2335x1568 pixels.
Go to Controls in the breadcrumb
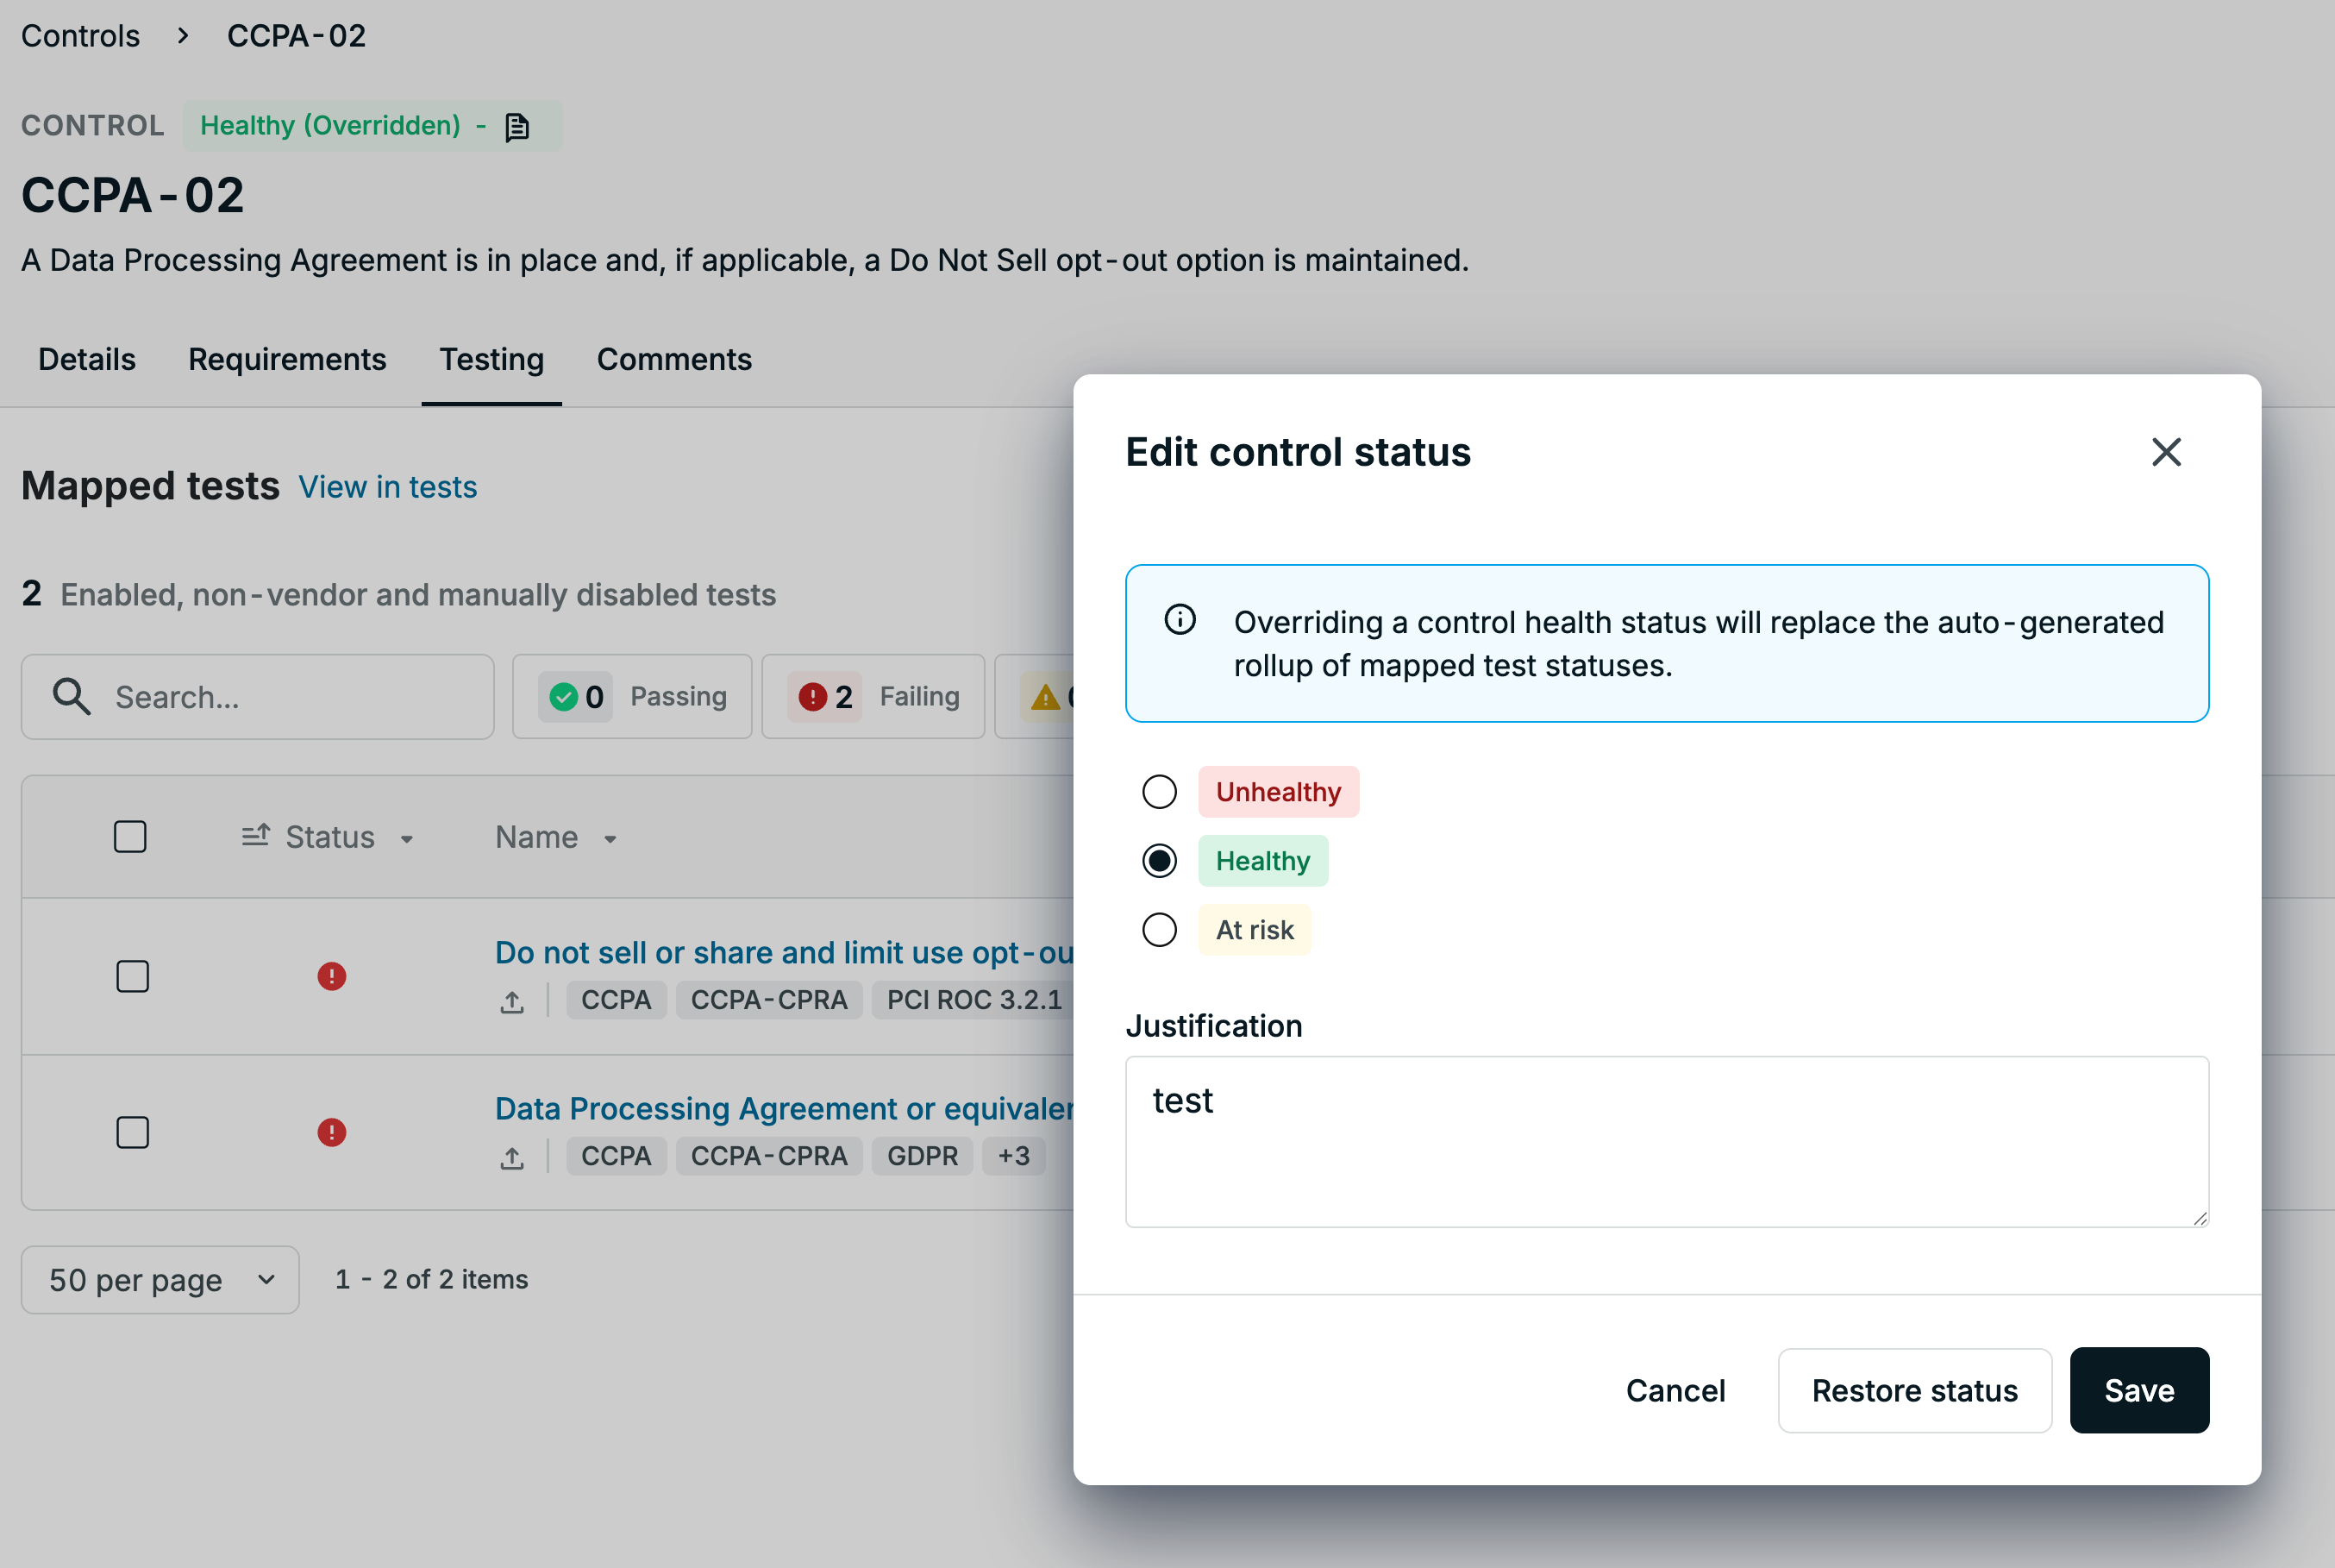80,36
